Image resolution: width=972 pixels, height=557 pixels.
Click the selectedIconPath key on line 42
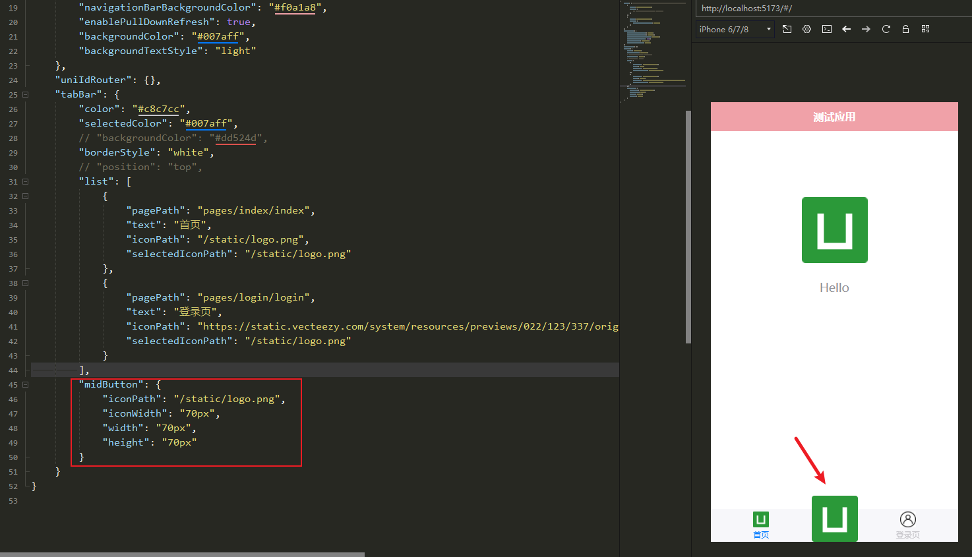click(179, 341)
